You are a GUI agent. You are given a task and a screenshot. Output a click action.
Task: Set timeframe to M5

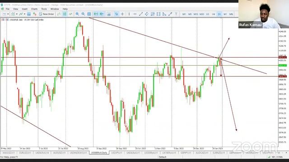[190, 14]
